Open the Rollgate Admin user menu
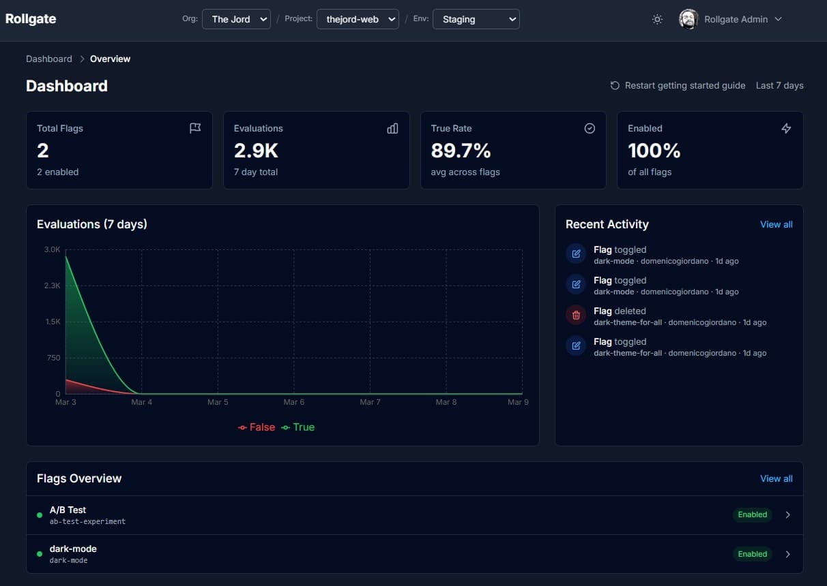 731,19
